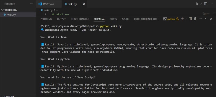This screenshot has width=216, height=97.
Task: Open the DEBUG CONSOLE tab
Action: (80, 19)
